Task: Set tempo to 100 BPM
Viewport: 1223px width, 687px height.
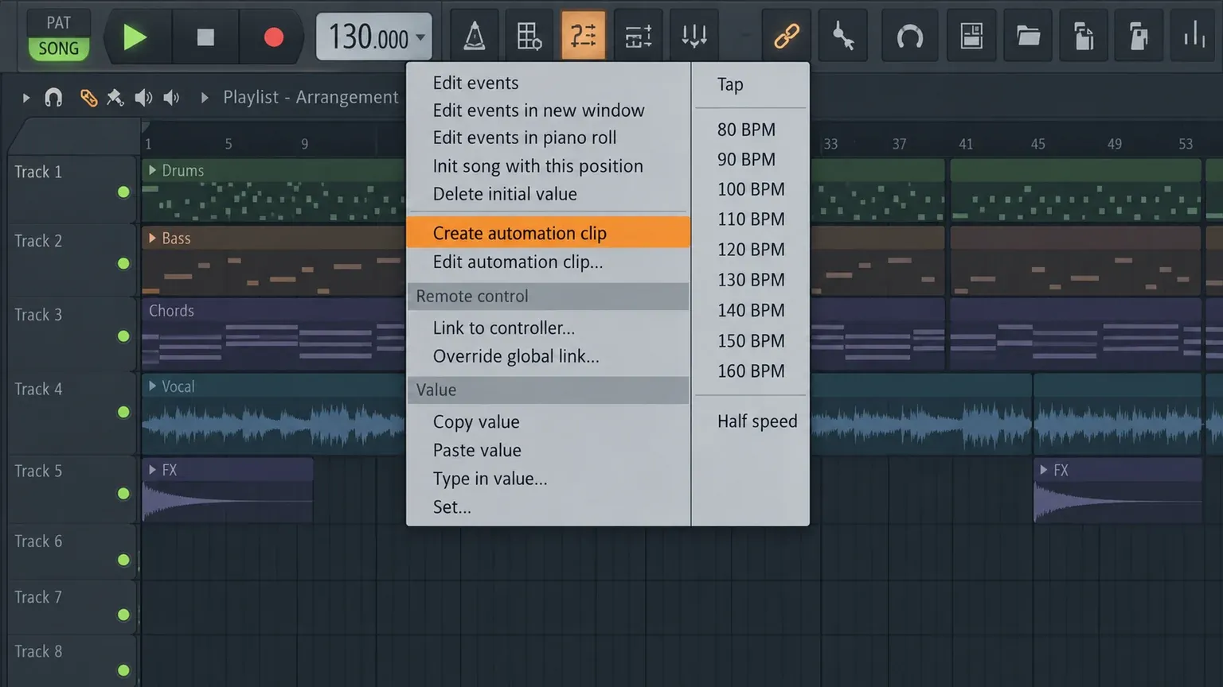Action: [x=750, y=189]
